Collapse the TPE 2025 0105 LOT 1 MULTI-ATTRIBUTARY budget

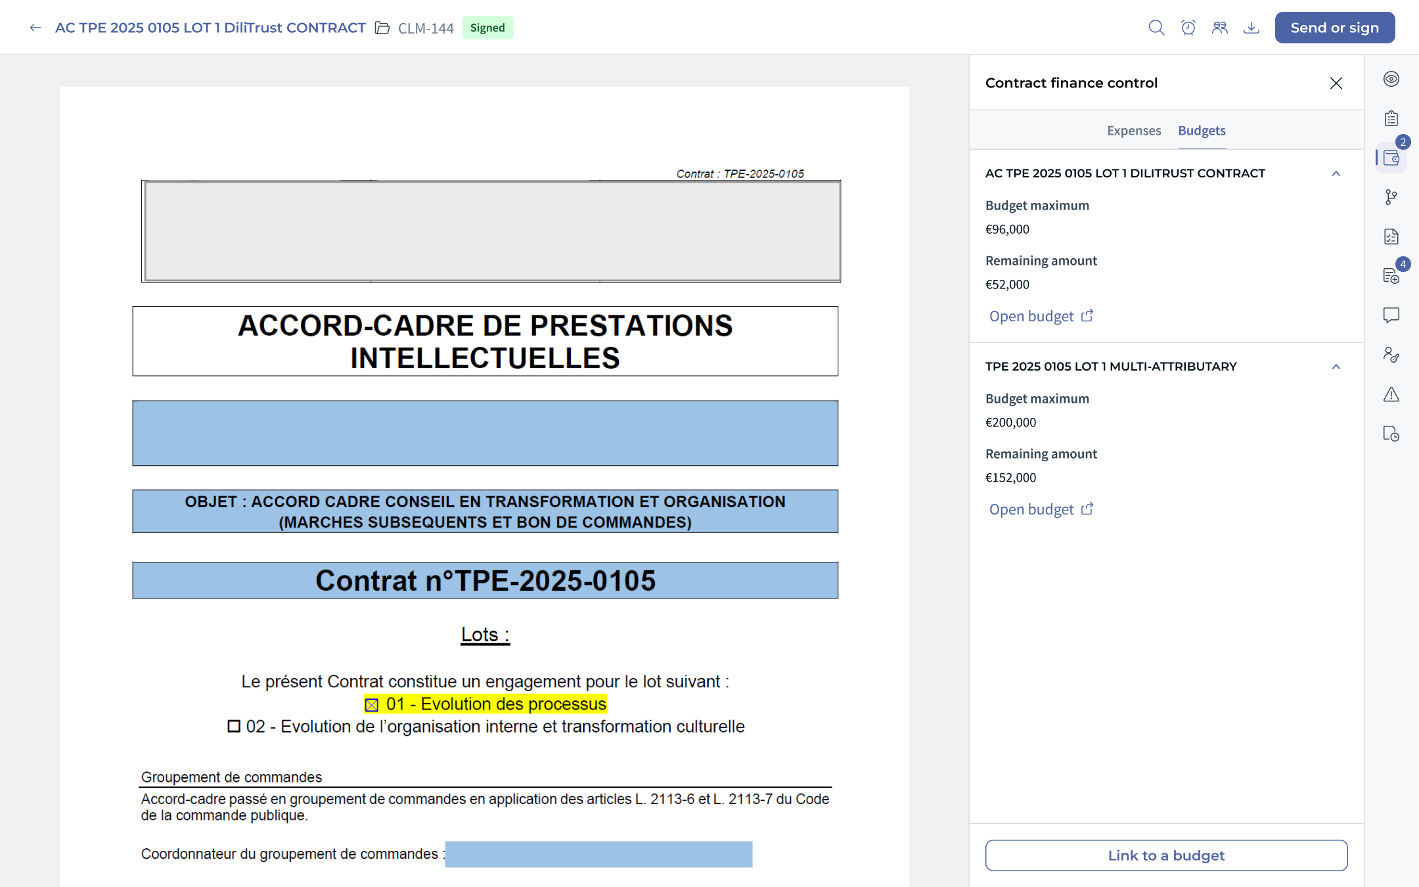coord(1336,367)
